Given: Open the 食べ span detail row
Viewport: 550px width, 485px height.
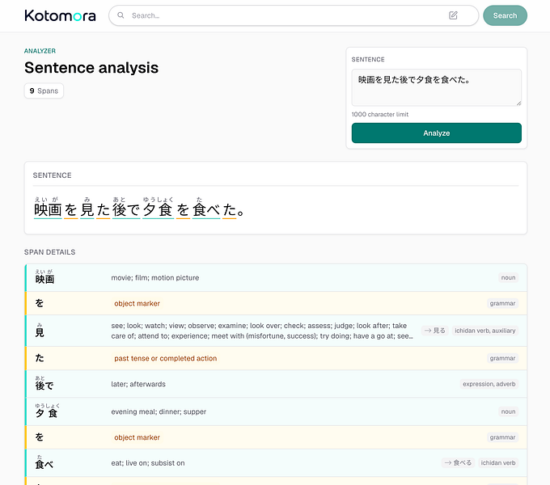Looking at the screenshot, I should (x=276, y=463).
